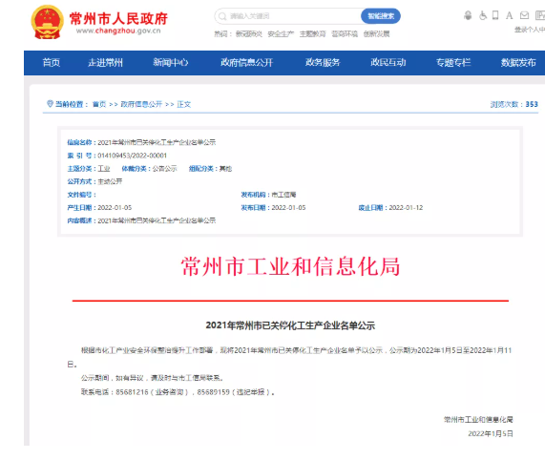Screen dimensions: 545x460
Task: Click the magnifier icon in search box
Action: click(222, 16)
